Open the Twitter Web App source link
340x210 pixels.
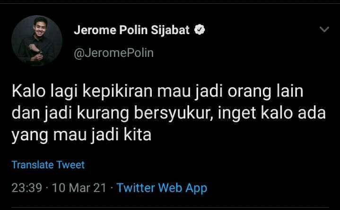pyautogui.click(x=162, y=188)
